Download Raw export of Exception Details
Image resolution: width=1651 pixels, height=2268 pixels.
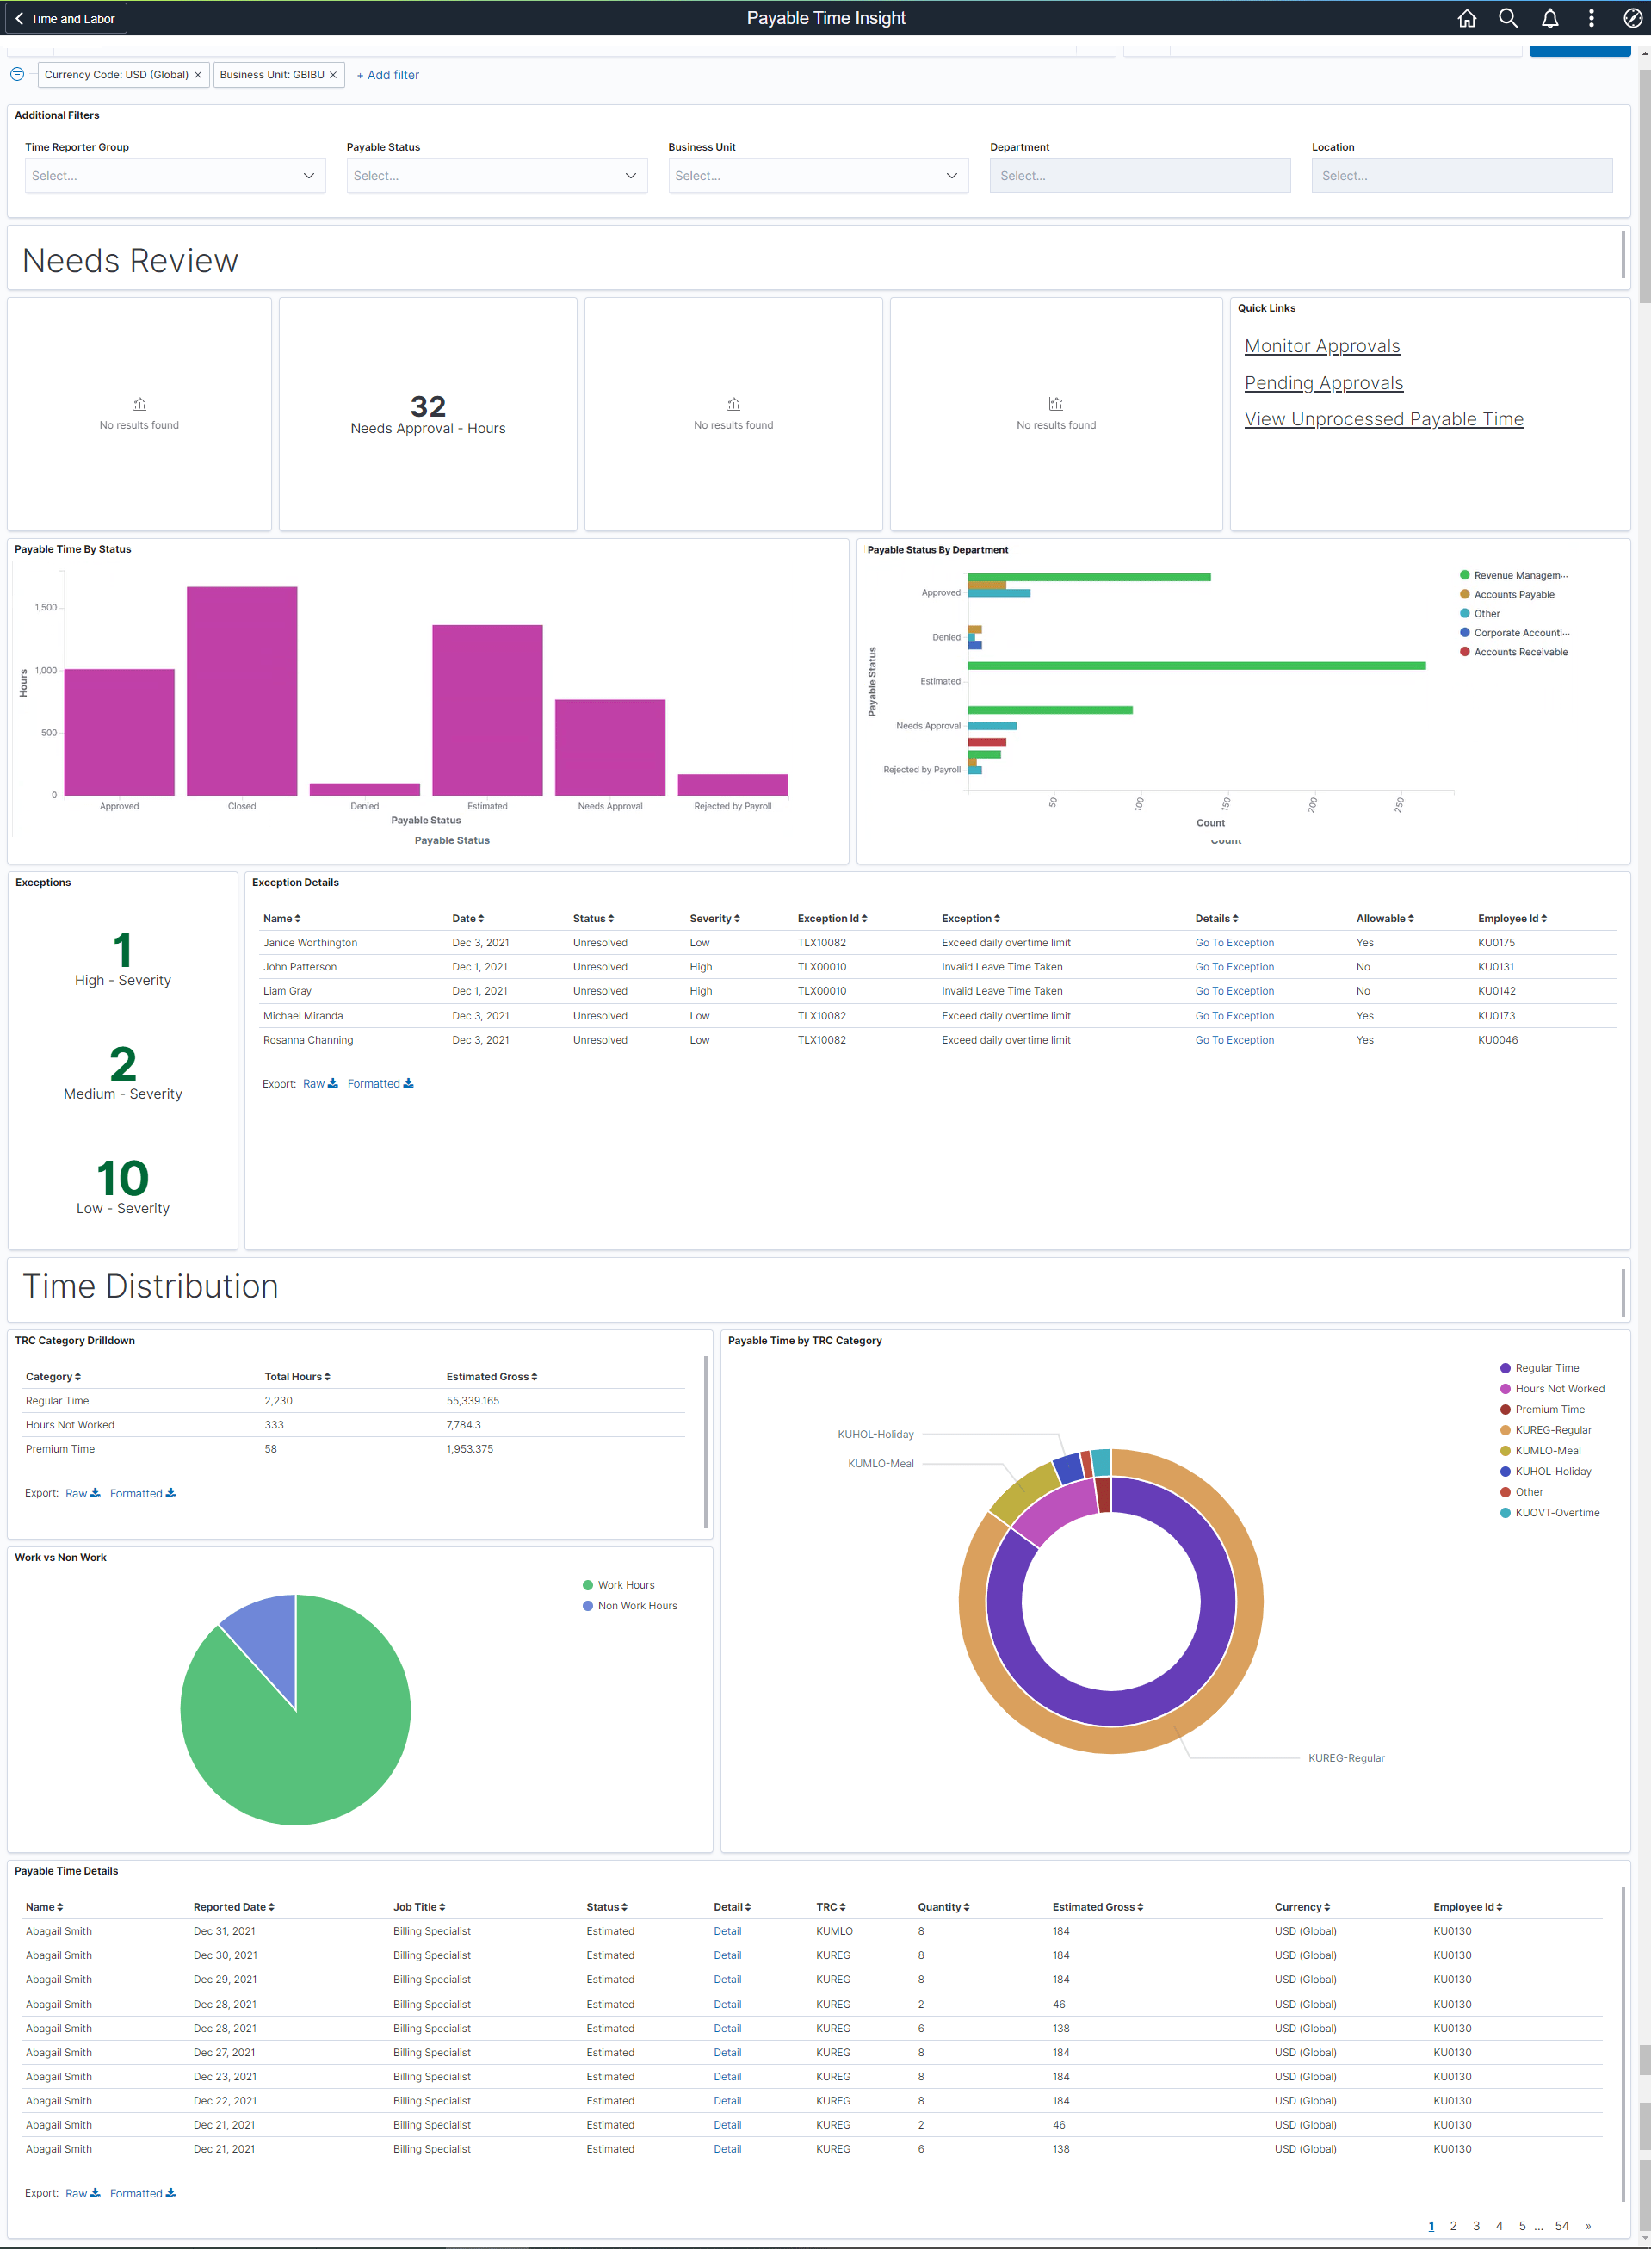click(x=319, y=1083)
